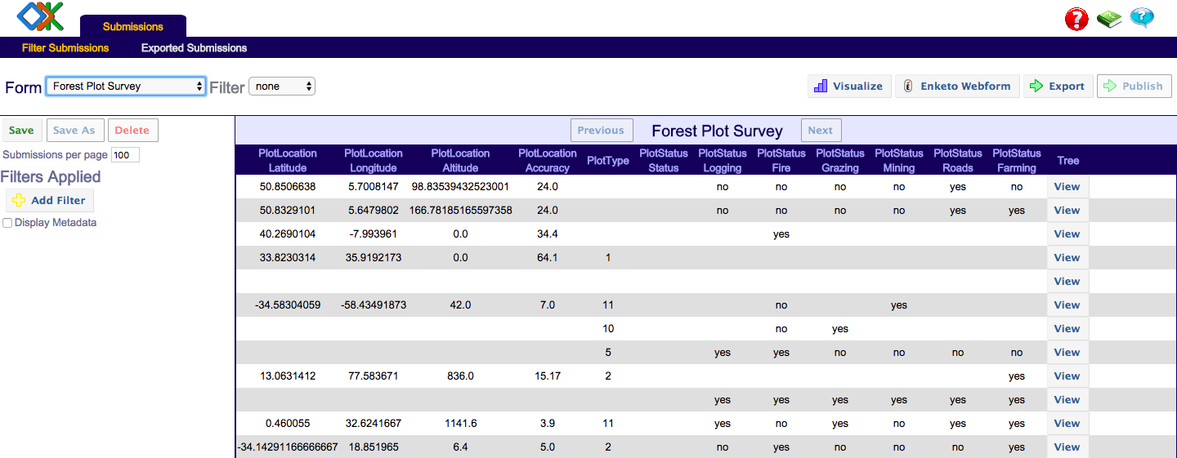The width and height of the screenshot is (1177, 458).
Task: View Tree for the PlotType 5 row
Action: click(x=1067, y=352)
